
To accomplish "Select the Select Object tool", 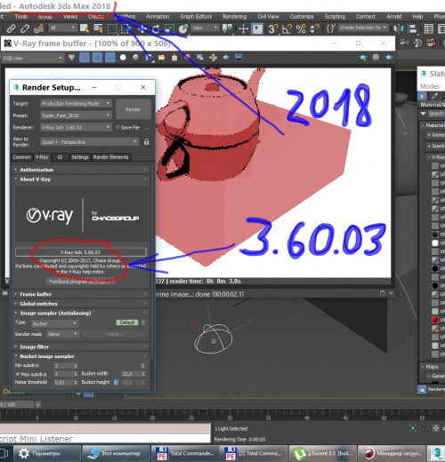I will [85, 28].
